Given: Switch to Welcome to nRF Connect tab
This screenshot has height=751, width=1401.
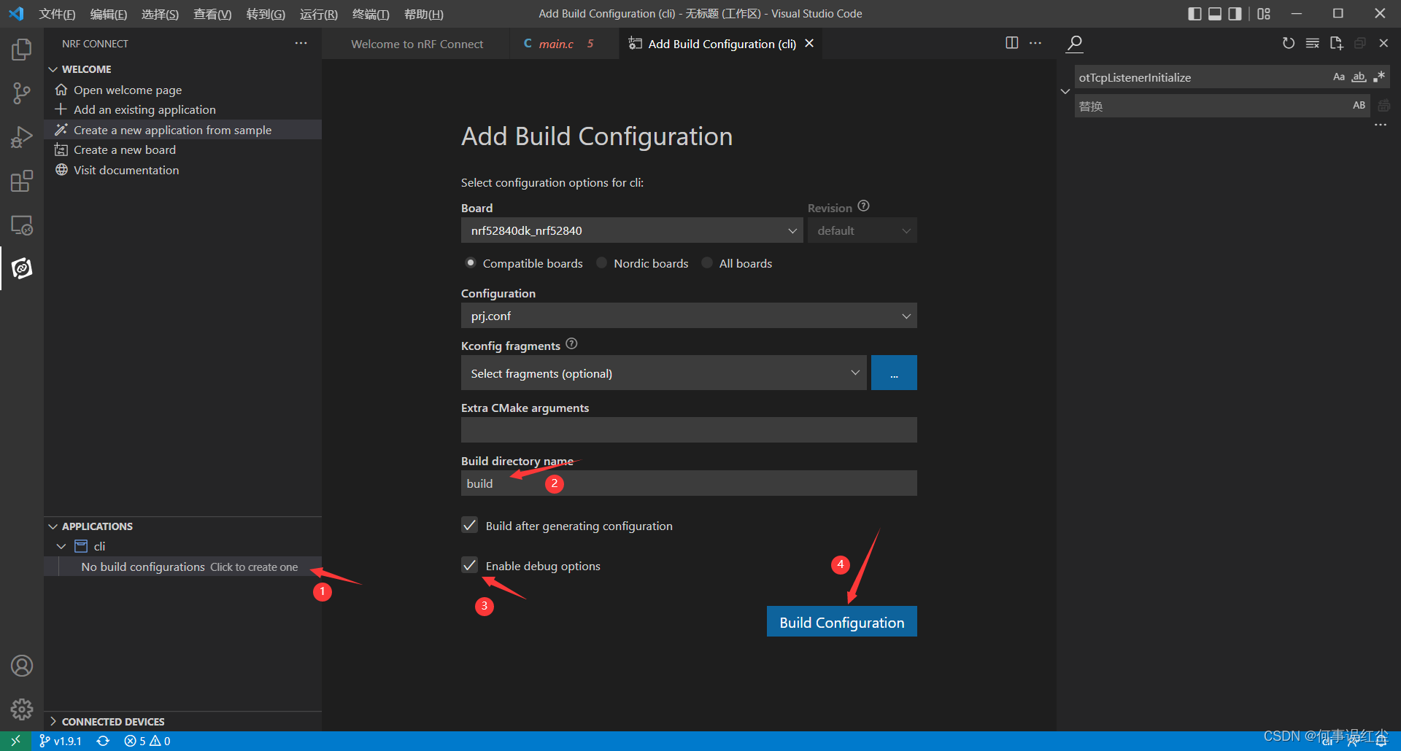Looking at the screenshot, I should tap(417, 44).
